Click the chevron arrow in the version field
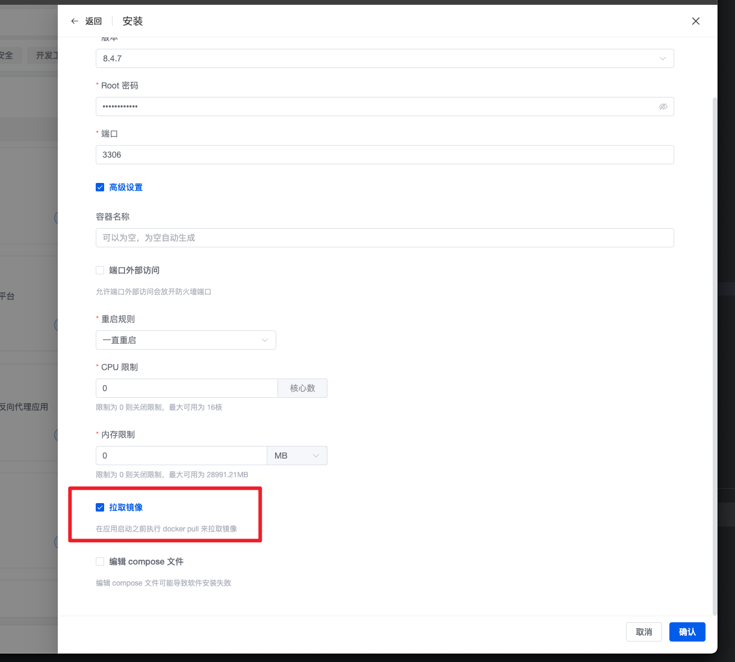The height and width of the screenshot is (662, 735). tap(662, 58)
